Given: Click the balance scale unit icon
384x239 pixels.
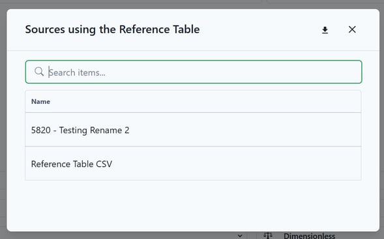Looking at the screenshot, I should pyautogui.click(x=268, y=236).
